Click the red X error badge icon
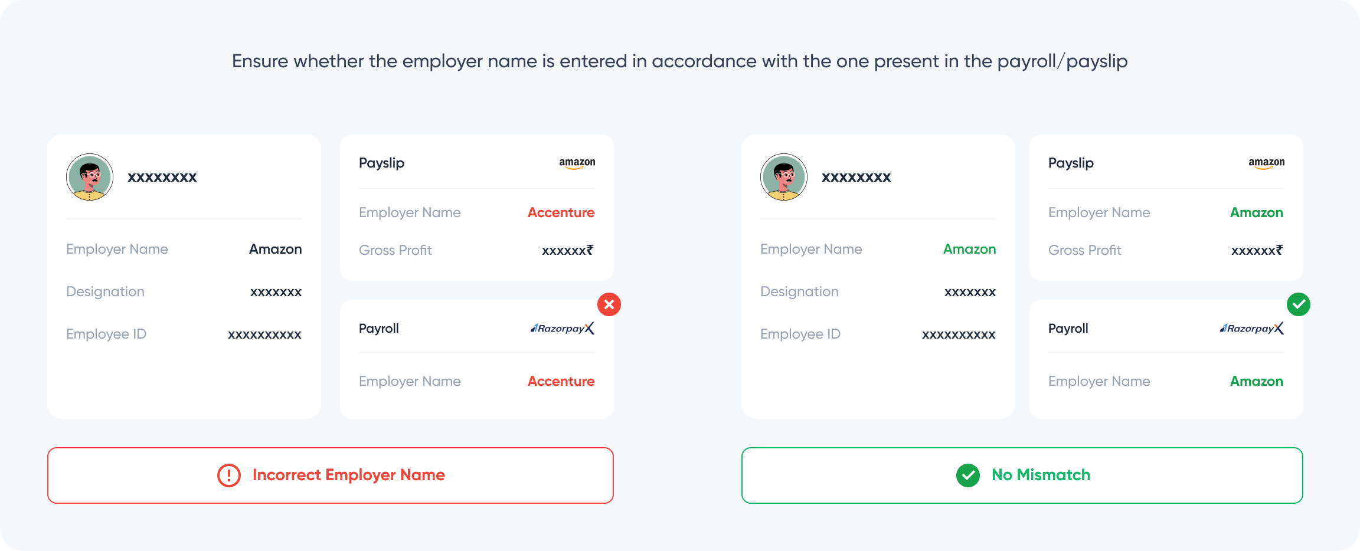This screenshot has width=1360, height=551. pyautogui.click(x=609, y=304)
